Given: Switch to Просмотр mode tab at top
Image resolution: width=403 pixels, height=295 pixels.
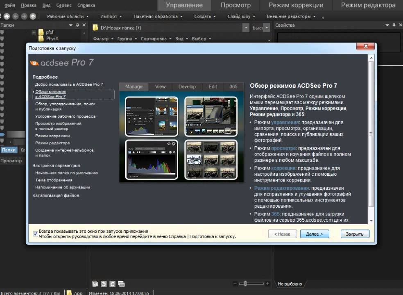Looking at the screenshot, I should tap(235, 5).
